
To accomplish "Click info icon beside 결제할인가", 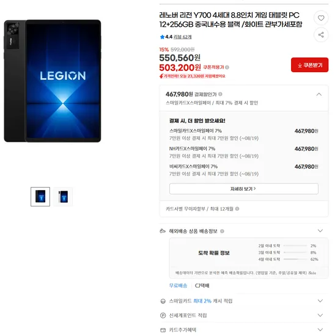I will tap(220, 94).
